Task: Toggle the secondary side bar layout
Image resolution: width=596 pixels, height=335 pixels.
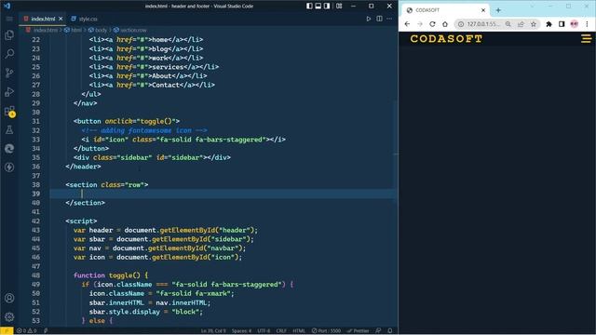Action: 327,7
